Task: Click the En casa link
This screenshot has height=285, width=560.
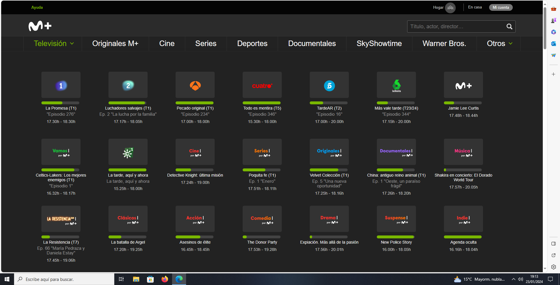Action: 475,7
